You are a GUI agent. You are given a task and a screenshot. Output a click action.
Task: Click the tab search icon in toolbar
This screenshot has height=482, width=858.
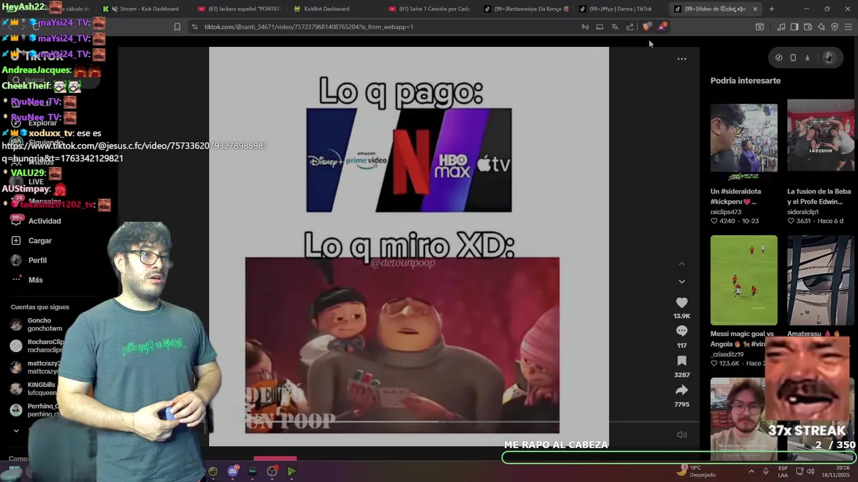[759, 27]
